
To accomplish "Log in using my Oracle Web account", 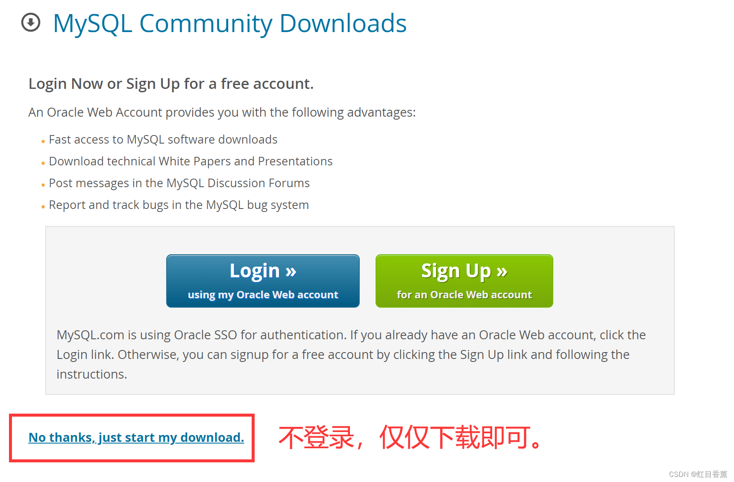I will pos(263,281).
